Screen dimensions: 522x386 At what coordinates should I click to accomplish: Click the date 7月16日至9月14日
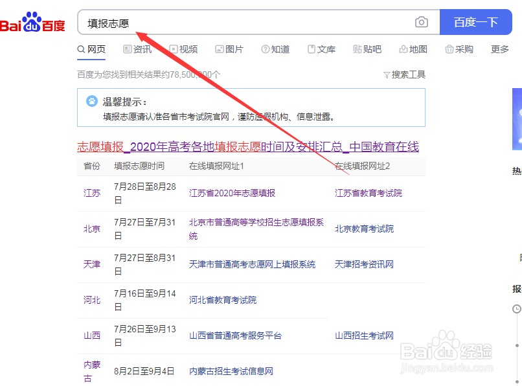(x=145, y=300)
